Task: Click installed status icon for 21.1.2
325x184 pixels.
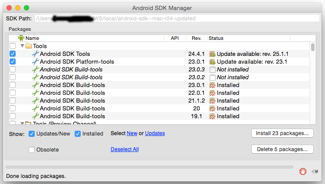Action: [213, 101]
